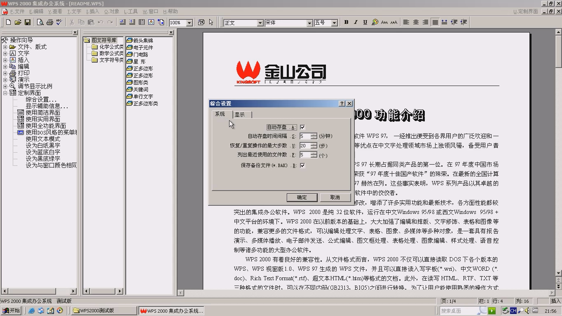Click the 自动存盘时间间隔 input field

pos(305,136)
